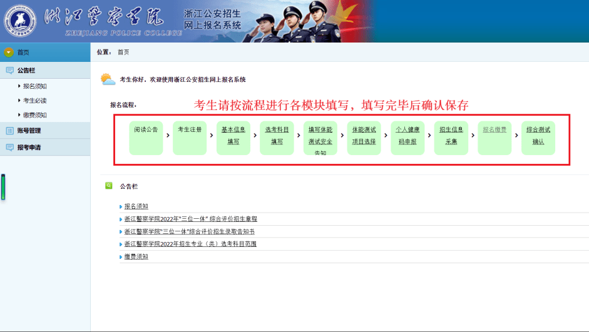Click the triangle arrow before sidebar 报名须知
This screenshot has width=589, height=332.
pyautogui.click(x=19, y=86)
